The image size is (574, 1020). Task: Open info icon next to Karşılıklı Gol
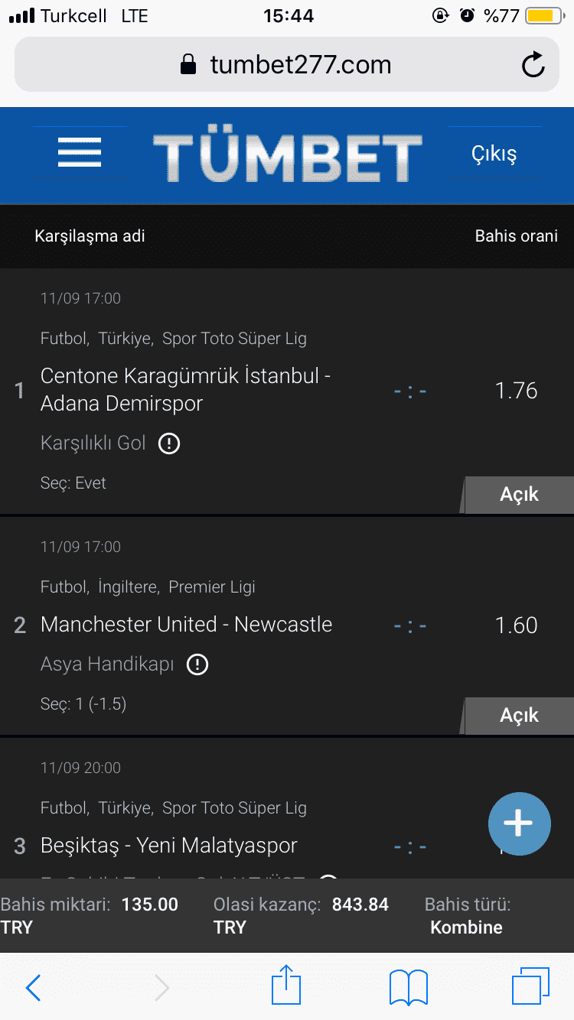(168, 443)
